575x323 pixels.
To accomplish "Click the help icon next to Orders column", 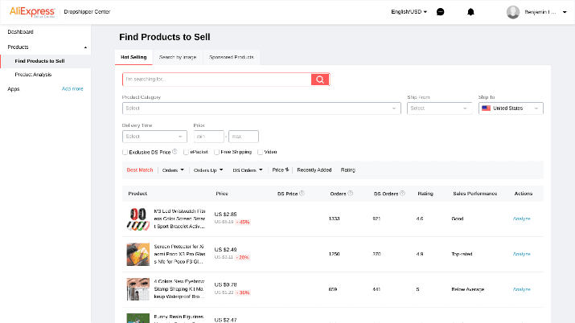I will (x=350, y=194).
